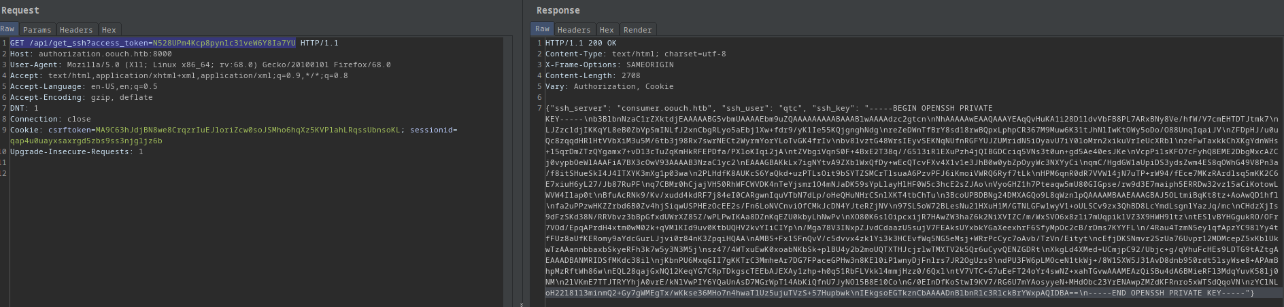Click the Upgrade-Insecure-Requests header line
The image size is (1284, 307).
point(76,151)
